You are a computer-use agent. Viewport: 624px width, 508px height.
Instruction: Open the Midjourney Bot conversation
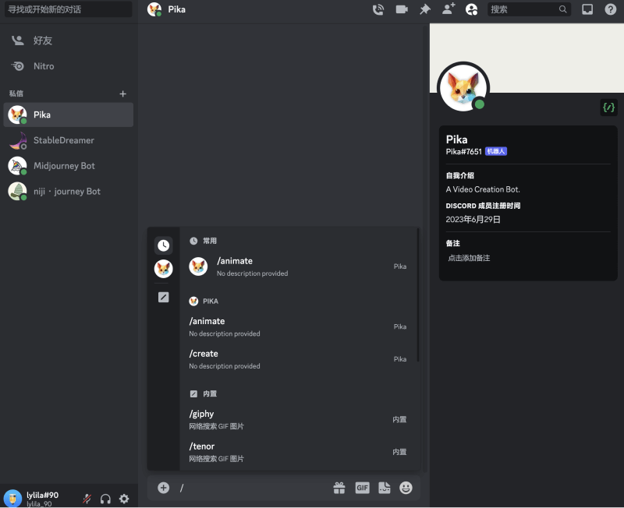(x=66, y=166)
